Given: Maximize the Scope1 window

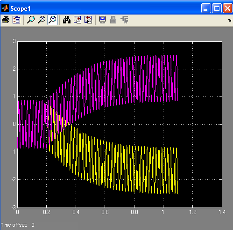Looking at the screenshot, I should click(x=217, y=8).
